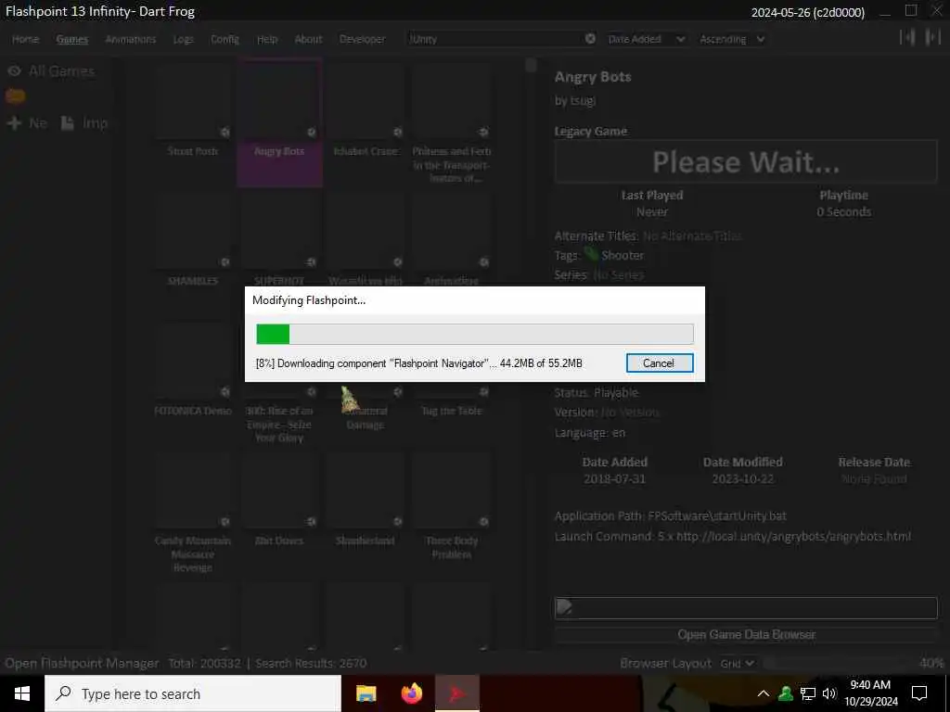950x712 pixels.
Task: Open the About tab
Action: pos(308,39)
